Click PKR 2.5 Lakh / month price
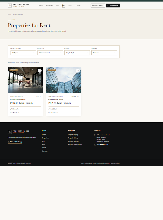 pyautogui.click(x=21, y=103)
